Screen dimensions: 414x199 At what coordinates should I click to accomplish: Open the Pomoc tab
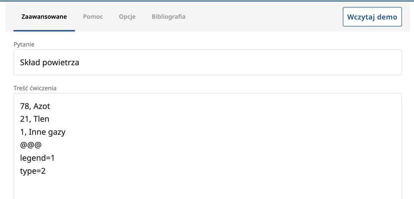pos(93,17)
